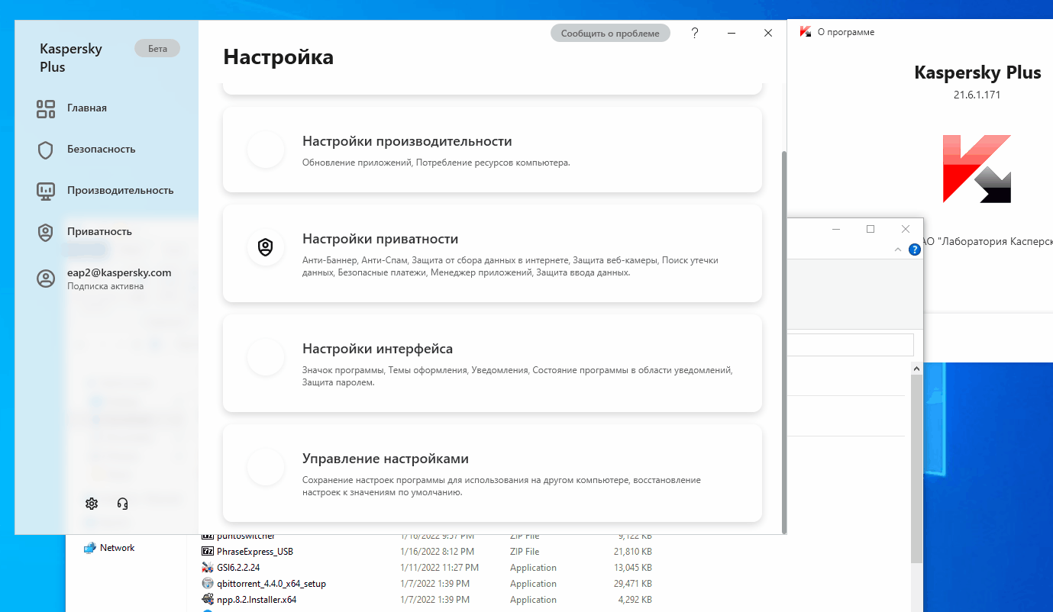This screenshot has height=612, width=1053.
Task: Open the Главная section icon
Action: 46,108
